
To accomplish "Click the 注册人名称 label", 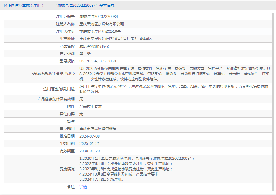I will point(65,24).
